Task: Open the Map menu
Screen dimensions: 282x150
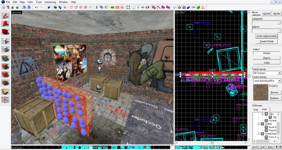Action: click(22, 2)
